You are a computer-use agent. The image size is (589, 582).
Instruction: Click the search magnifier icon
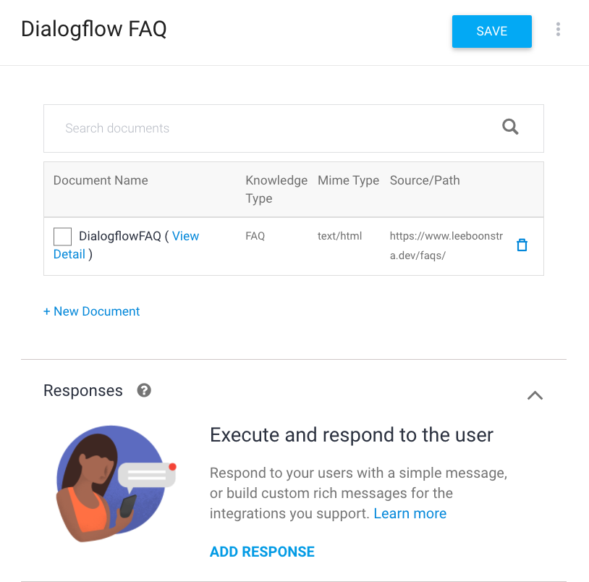pos(509,127)
